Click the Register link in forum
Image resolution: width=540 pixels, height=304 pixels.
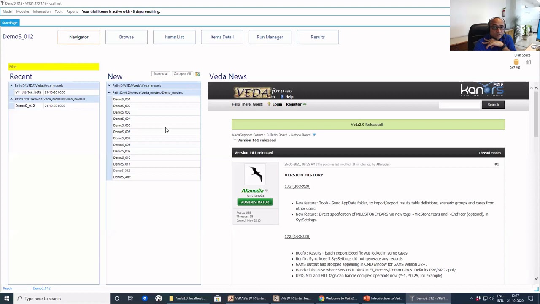[x=294, y=104]
